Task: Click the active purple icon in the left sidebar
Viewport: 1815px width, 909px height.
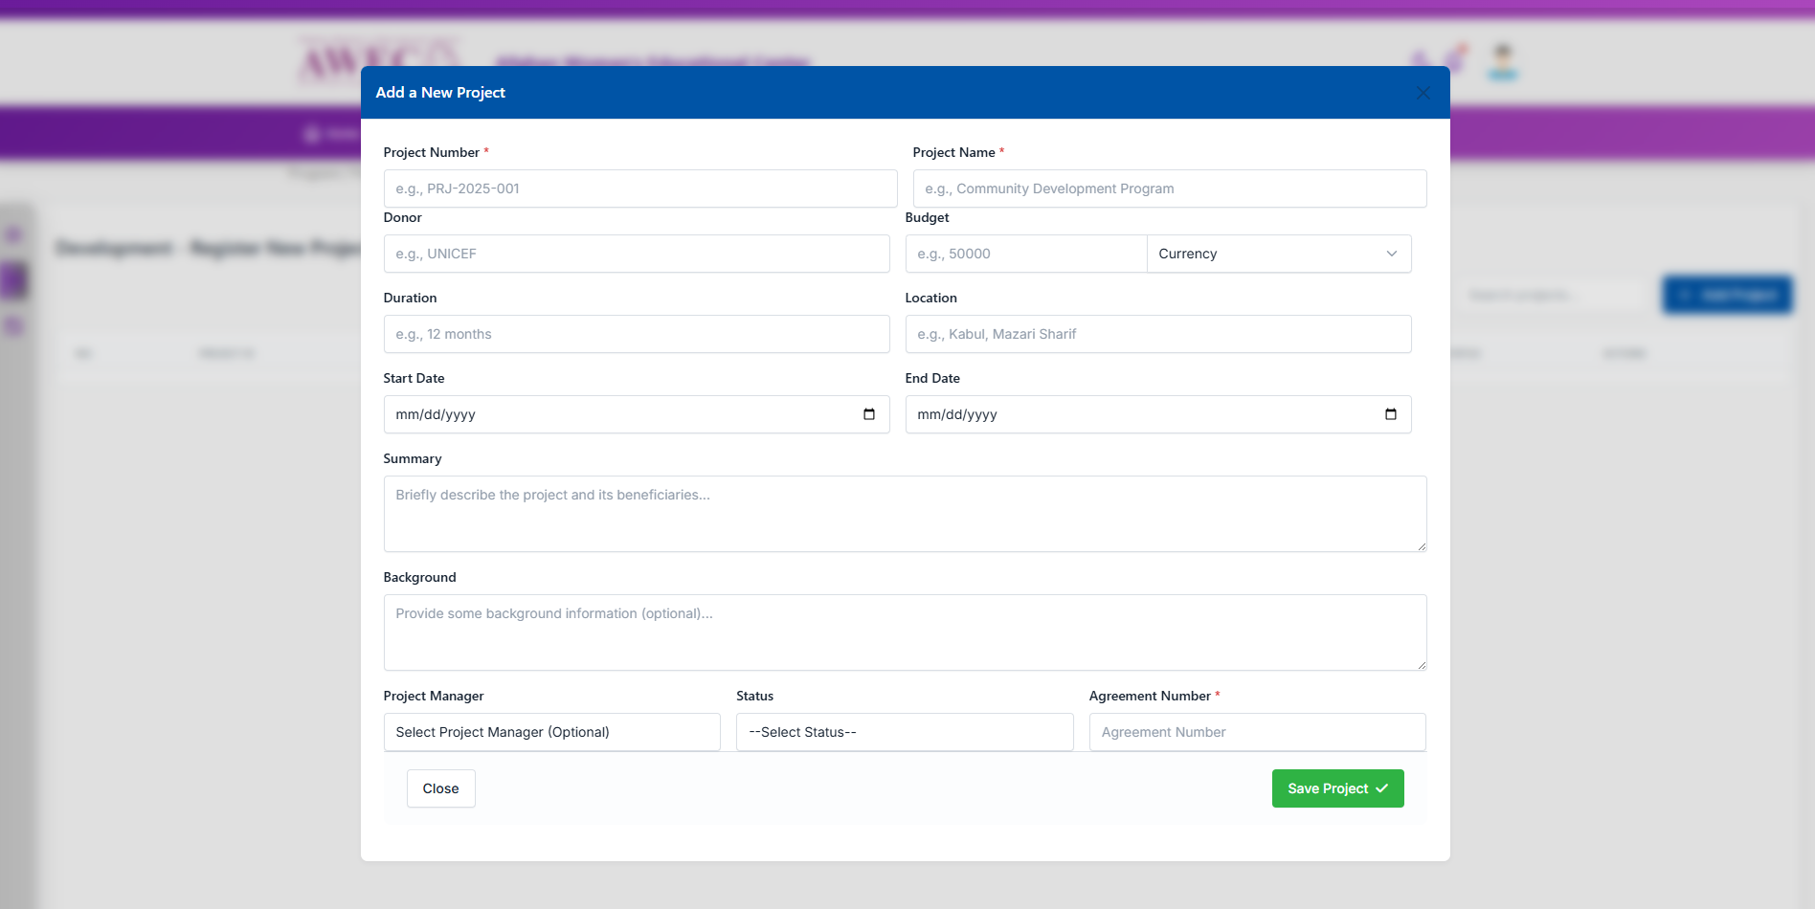Action: pos(13,280)
